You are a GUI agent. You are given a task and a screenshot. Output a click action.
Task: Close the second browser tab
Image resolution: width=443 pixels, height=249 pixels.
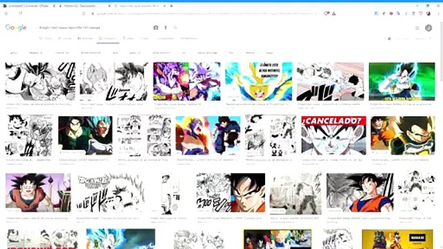pyautogui.click(x=109, y=6)
